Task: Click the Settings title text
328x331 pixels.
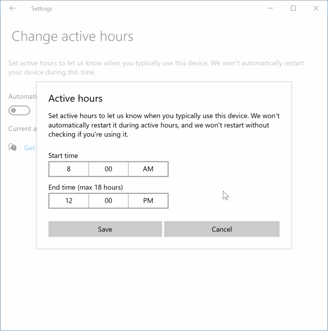Action: coord(42,9)
